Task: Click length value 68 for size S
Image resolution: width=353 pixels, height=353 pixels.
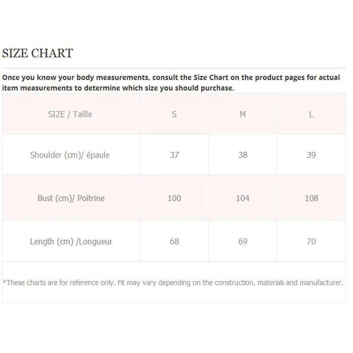Action: pos(174,241)
